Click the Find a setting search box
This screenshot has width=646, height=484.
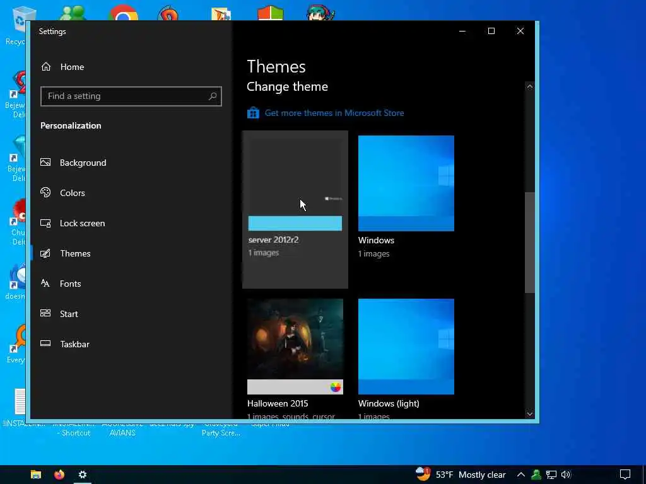click(131, 96)
